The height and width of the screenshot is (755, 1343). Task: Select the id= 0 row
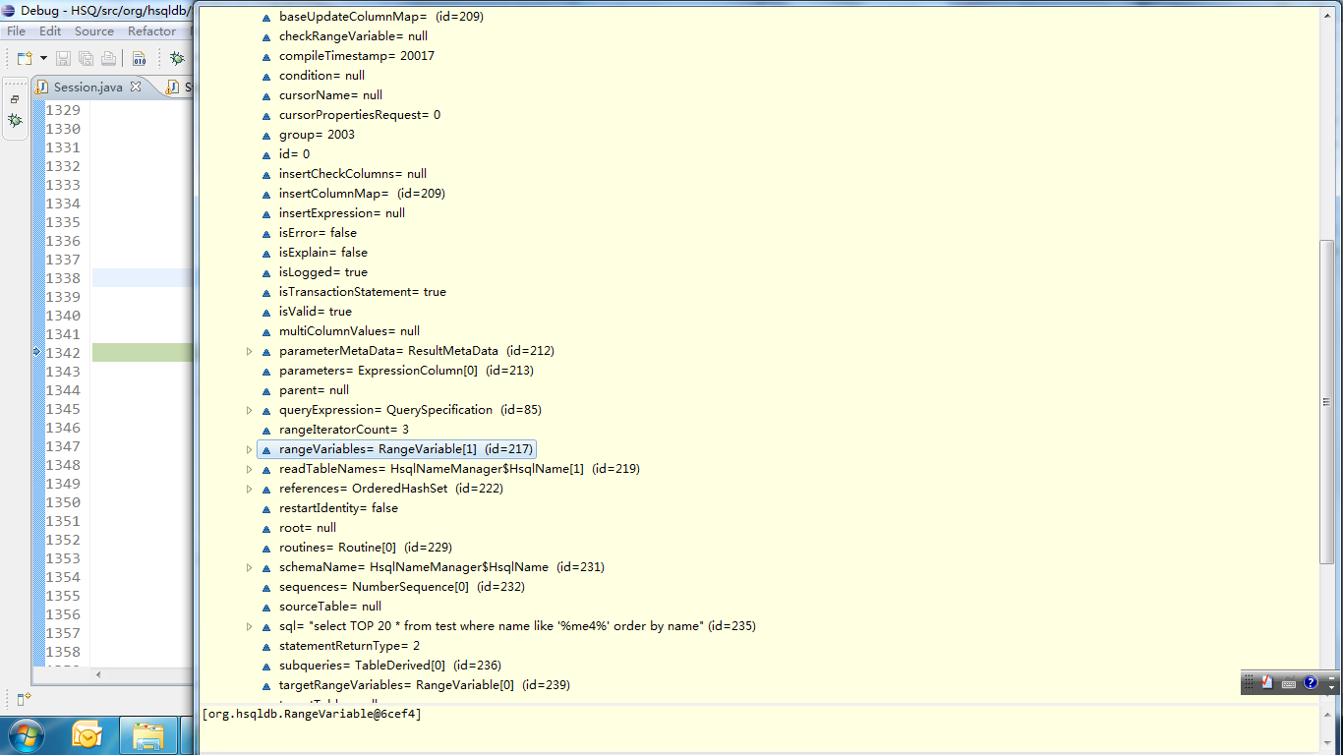(285, 154)
